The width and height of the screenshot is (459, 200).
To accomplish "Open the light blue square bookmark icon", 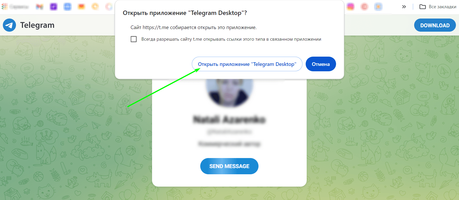I will coord(378,7).
